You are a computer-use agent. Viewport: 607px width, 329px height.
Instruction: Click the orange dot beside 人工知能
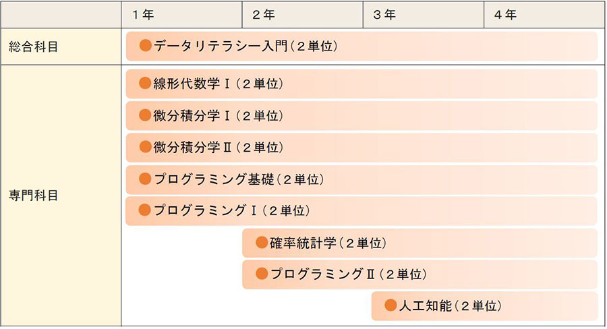tap(391, 305)
